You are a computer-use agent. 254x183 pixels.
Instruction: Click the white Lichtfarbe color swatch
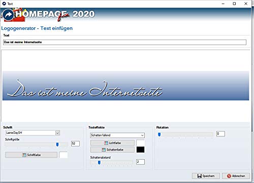[x=141, y=143]
